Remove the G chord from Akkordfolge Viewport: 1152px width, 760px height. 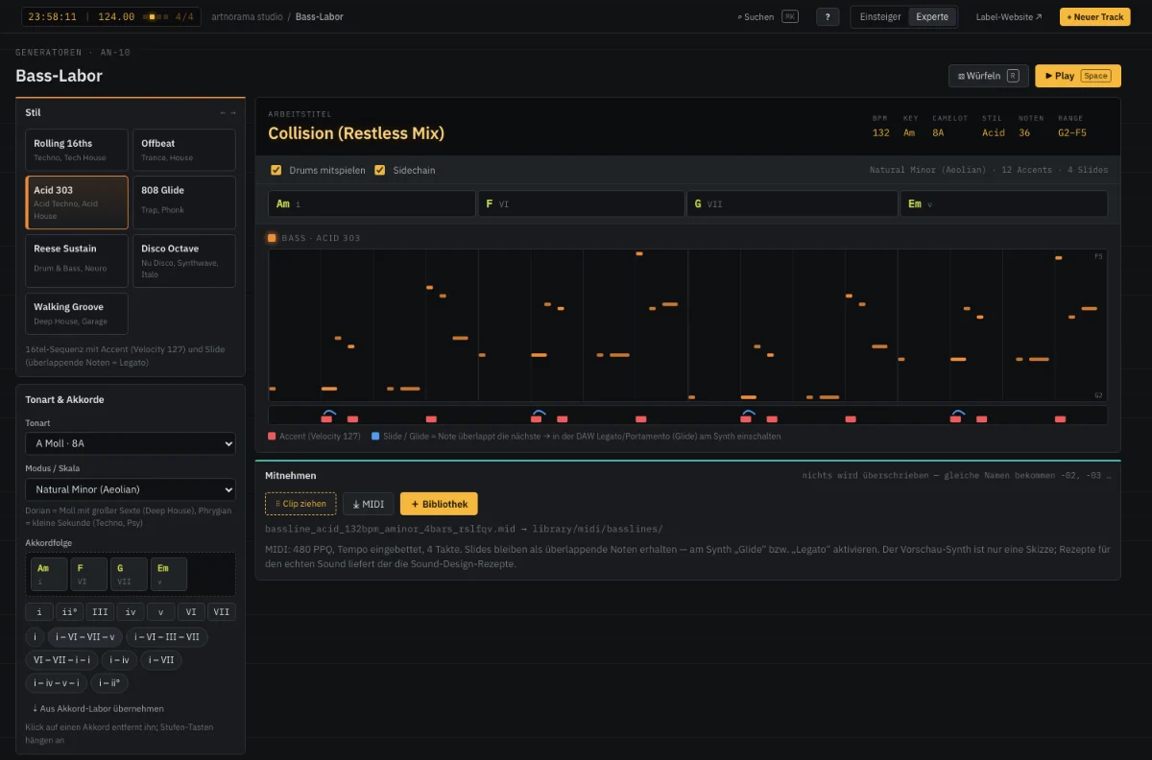pos(129,575)
